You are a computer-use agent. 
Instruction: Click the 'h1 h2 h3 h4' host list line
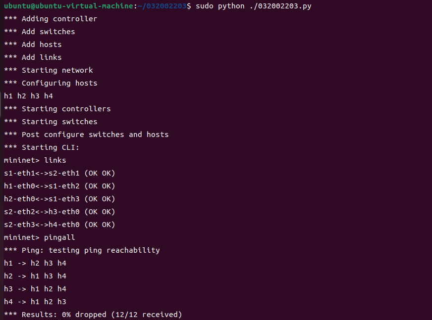(28, 96)
